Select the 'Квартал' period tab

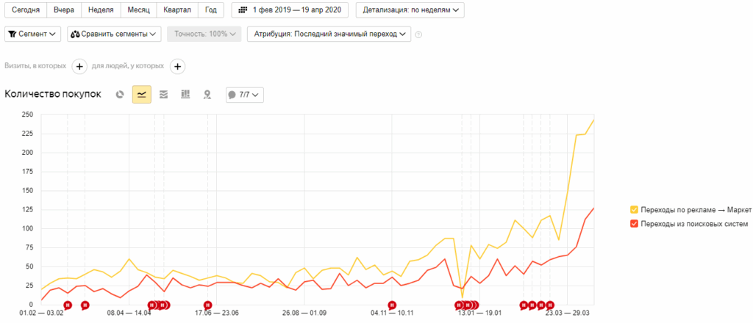tap(176, 10)
